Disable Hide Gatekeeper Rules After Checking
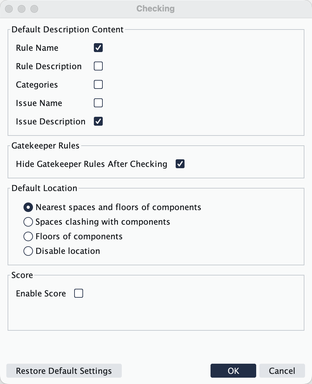 (180, 164)
